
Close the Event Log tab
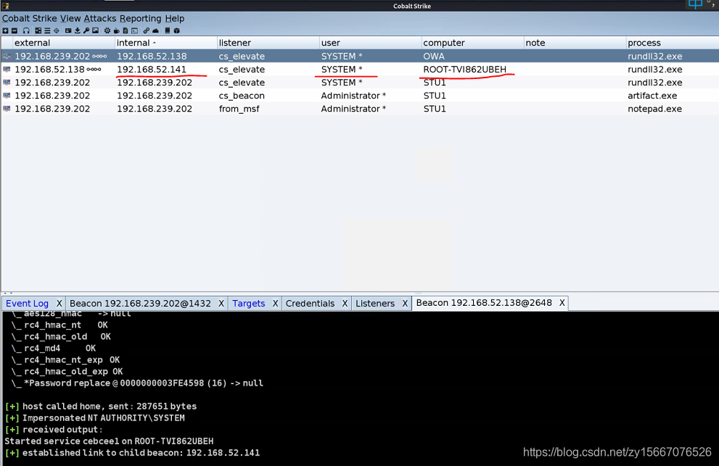point(59,304)
